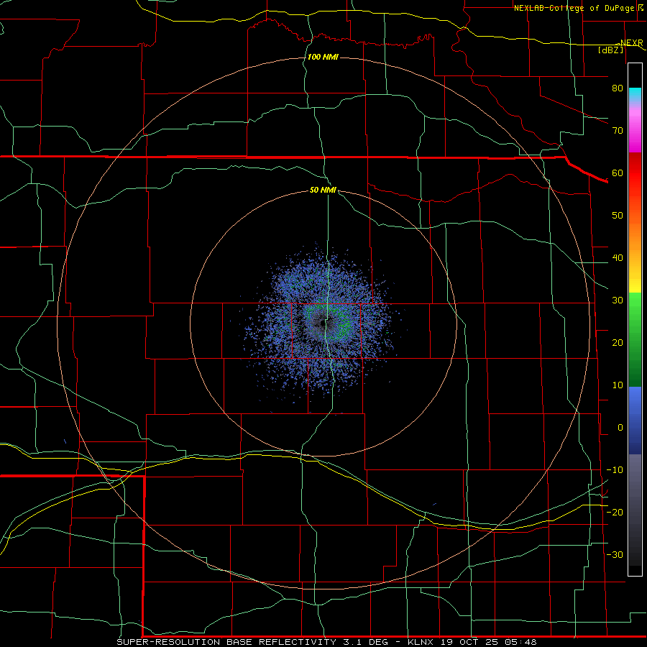Click the yellow segment of the color bar
This screenshot has height=647, width=647.
[635, 283]
